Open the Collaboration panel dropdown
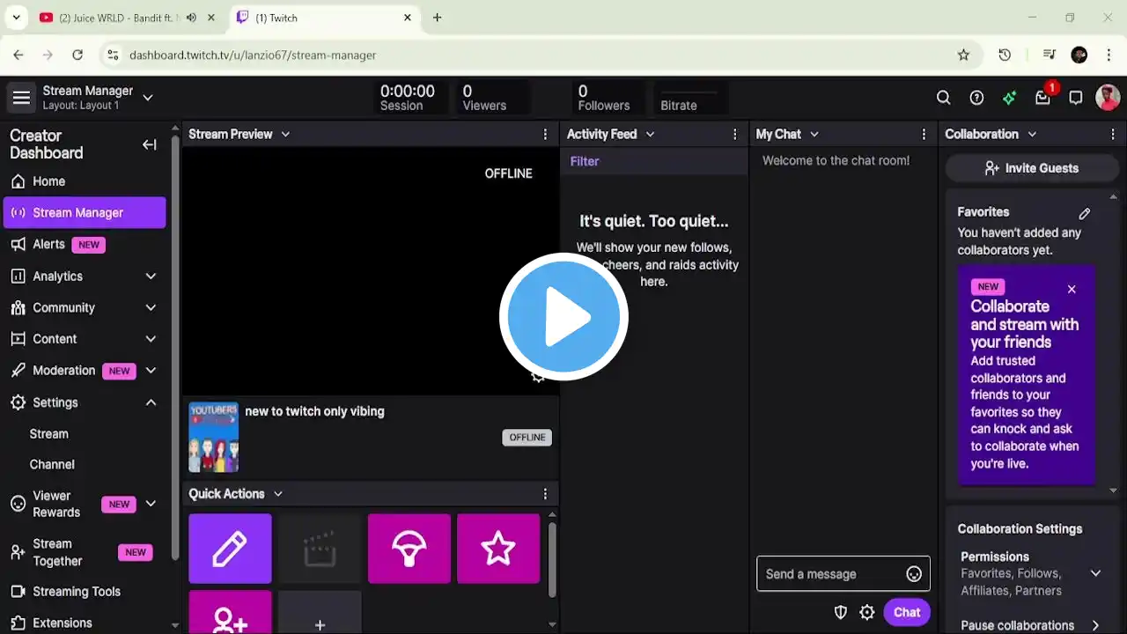This screenshot has height=634, width=1127. click(x=1032, y=135)
